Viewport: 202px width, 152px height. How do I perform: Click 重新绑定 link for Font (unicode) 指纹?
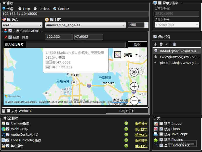click(141, 141)
